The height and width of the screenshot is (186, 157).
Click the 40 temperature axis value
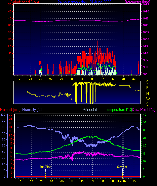[145, 115]
